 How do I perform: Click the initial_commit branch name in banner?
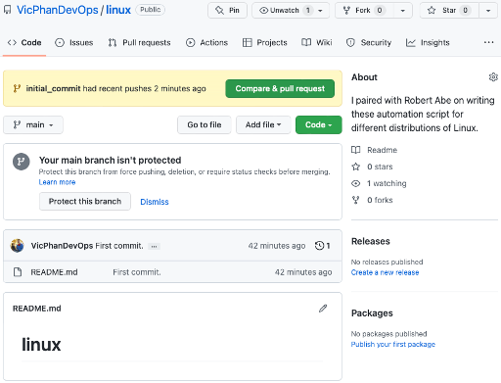[53, 89]
